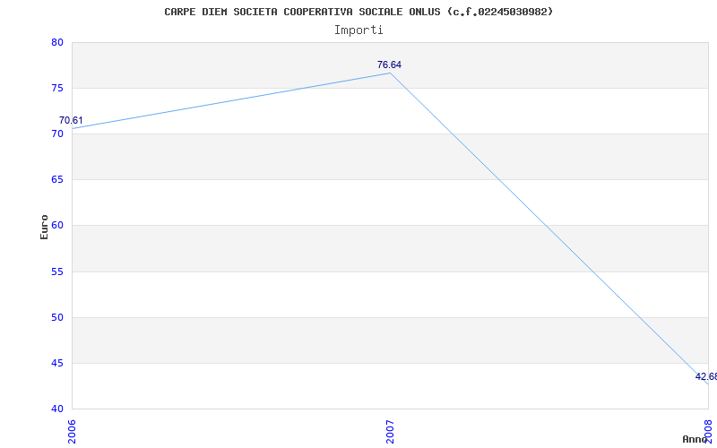This screenshot has width=717, height=448.
Task: Click the 2008 x-axis label
Action: 708,432
